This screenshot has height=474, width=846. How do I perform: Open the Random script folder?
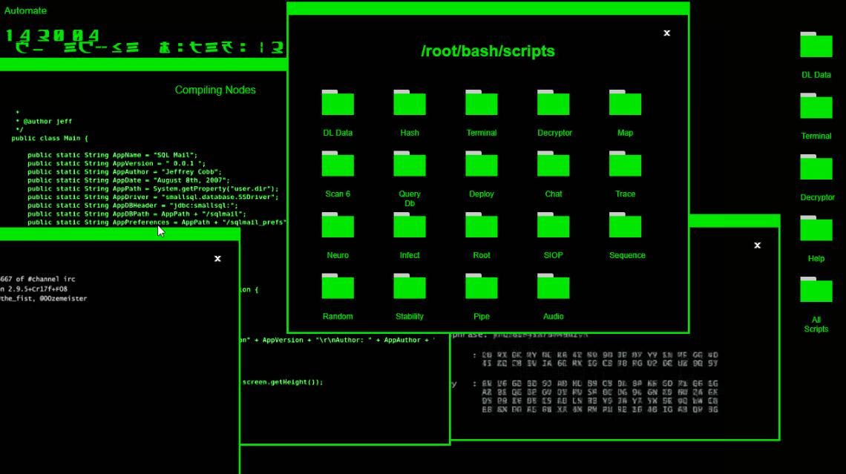(x=338, y=286)
